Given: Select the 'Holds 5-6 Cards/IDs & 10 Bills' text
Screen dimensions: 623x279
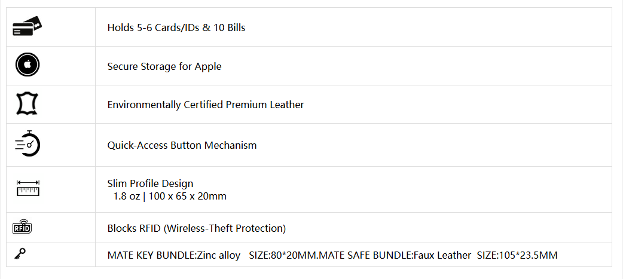Looking at the screenshot, I should pyautogui.click(x=176, y=28).
